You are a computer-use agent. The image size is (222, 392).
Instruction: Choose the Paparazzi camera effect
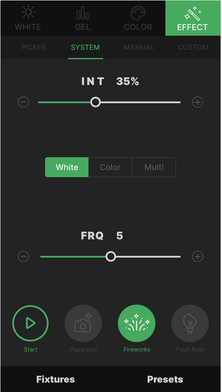(83, 323)
